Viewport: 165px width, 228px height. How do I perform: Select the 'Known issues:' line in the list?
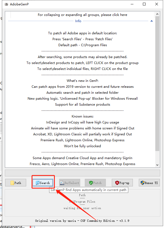pos(82,116)
